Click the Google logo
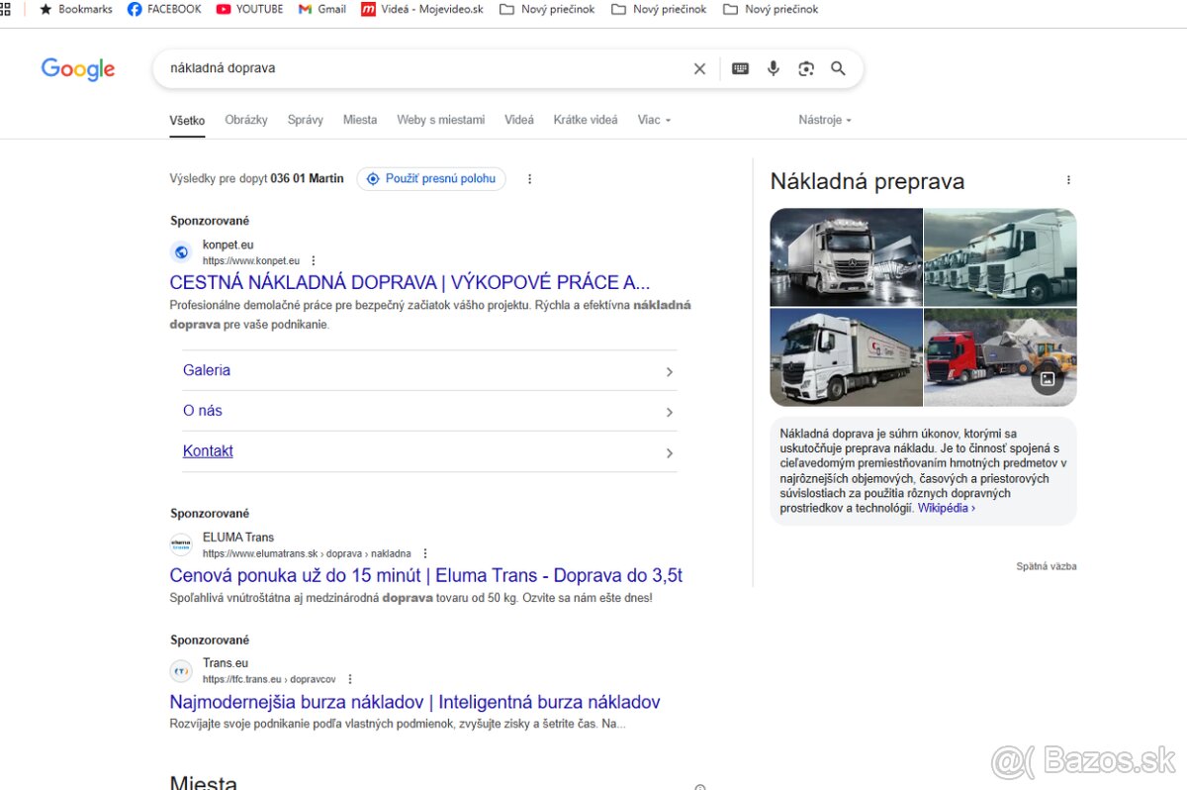 [x=78, y=68]
